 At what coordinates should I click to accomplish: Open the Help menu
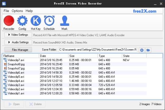29,11
